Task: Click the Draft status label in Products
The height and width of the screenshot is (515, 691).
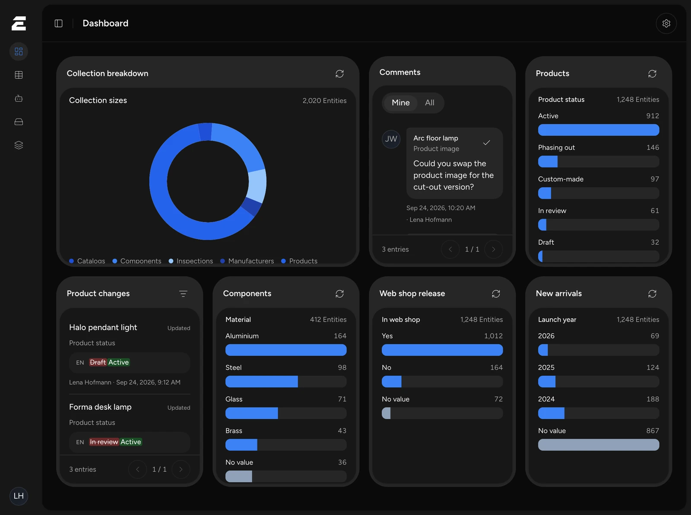Action: [546, 242]
